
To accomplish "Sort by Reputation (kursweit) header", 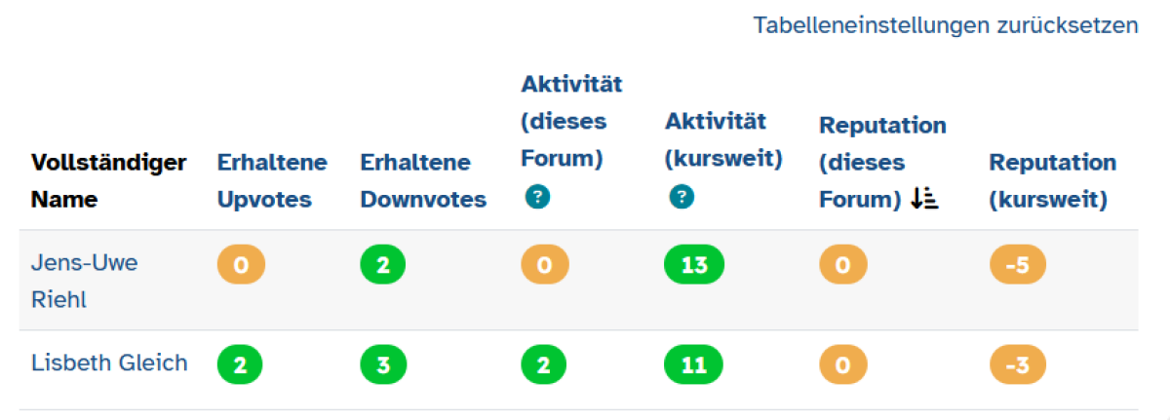I will point(1052,181).
